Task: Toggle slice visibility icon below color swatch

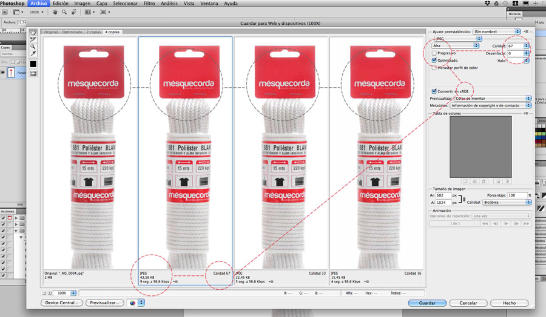Action: click(33, 73)
